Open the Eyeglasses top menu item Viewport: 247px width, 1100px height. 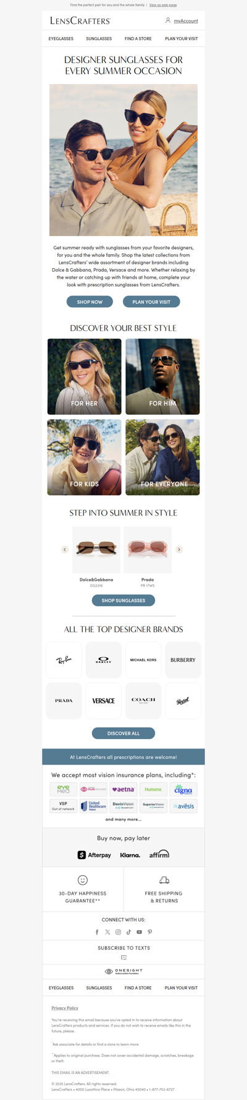[x=61, y=38]
